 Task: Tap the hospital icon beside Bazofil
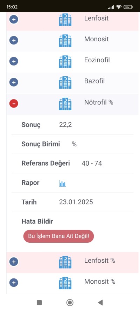click(x=65, y=83)
